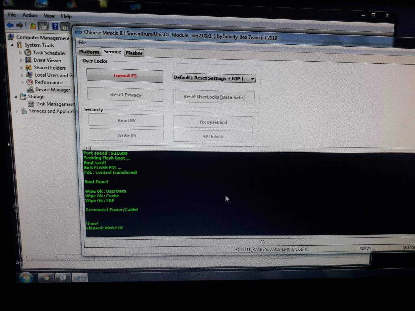Expand the Performance node
This screenshot has width=415, height=311.
click(x=22, y=82)
